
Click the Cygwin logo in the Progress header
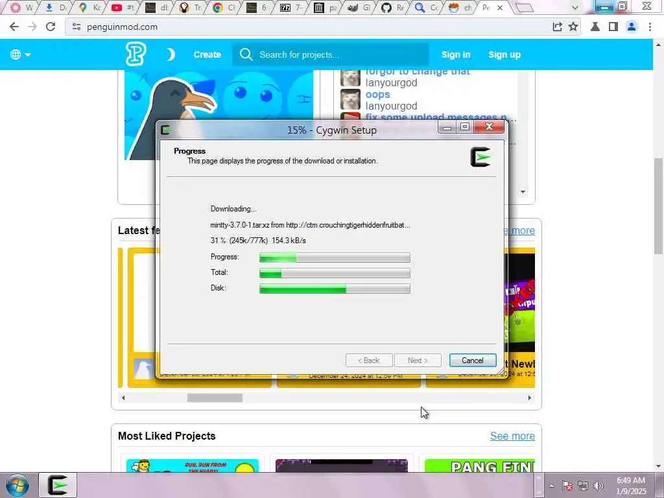(480, 157)
